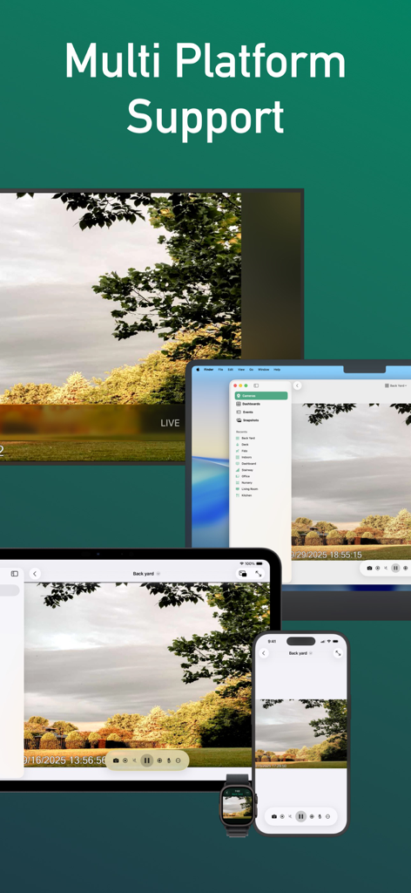Open the Back yard dropdown on the iPhone
Viewport: 411px width, 893px height.
tap(300, 653)
